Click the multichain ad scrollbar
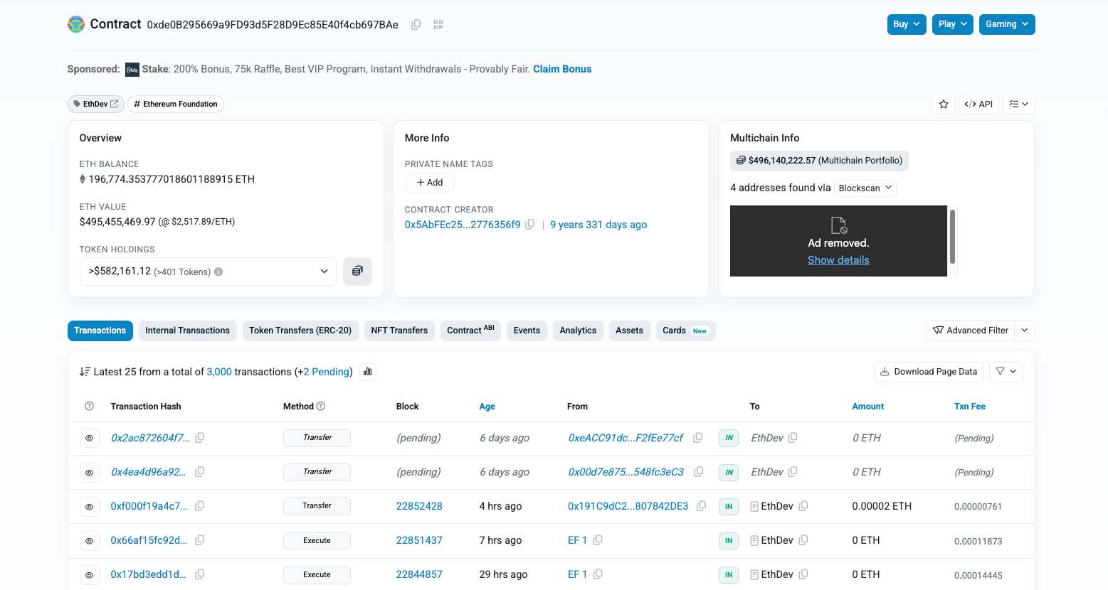 pos(952,237)
